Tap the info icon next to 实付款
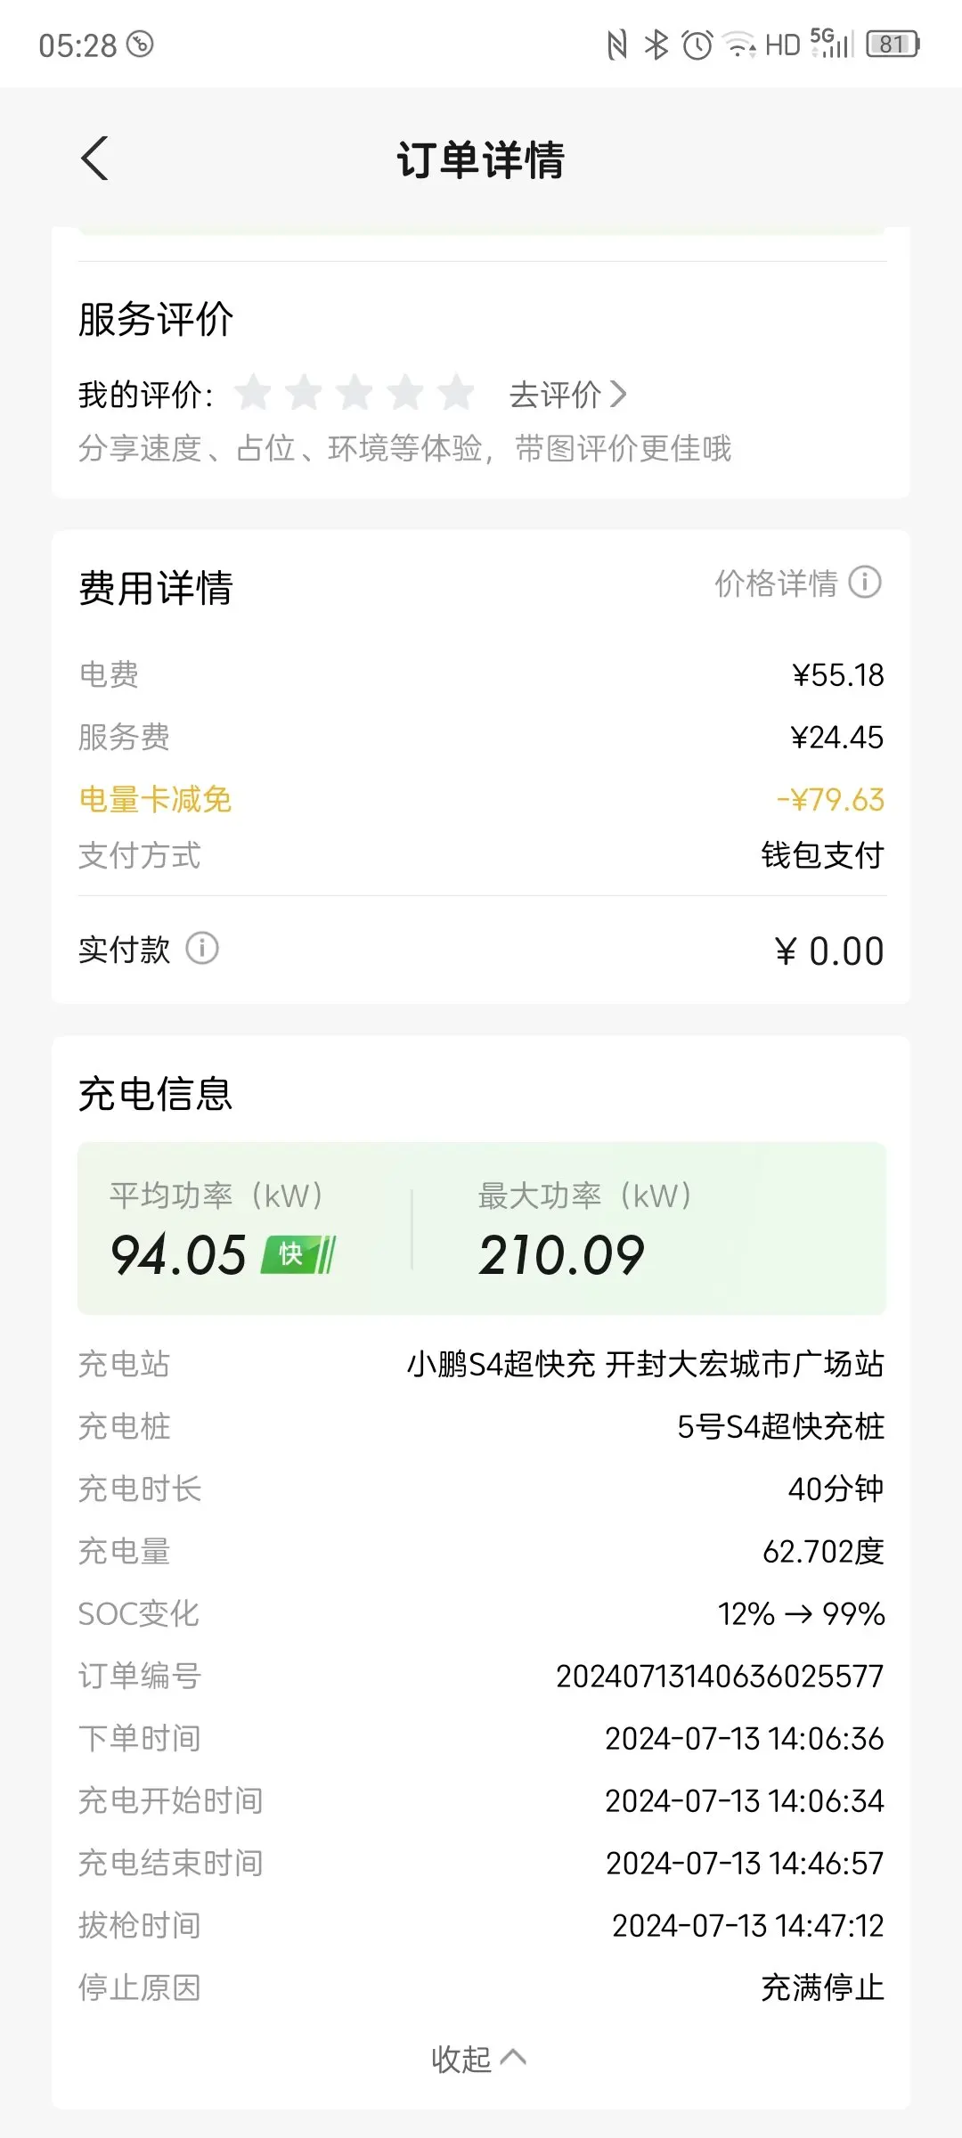The width and height of the screenshot is (962, 2138). tap(202, 948)
